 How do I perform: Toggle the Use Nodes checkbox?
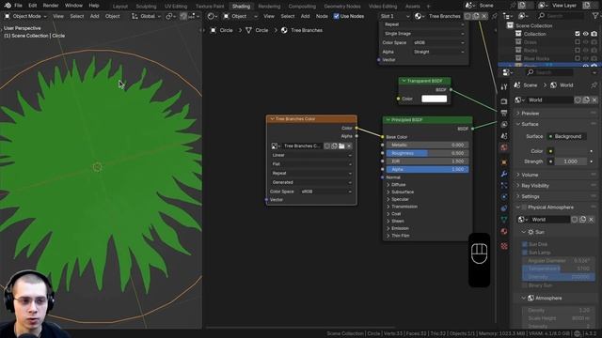click(x=337, y=16)
